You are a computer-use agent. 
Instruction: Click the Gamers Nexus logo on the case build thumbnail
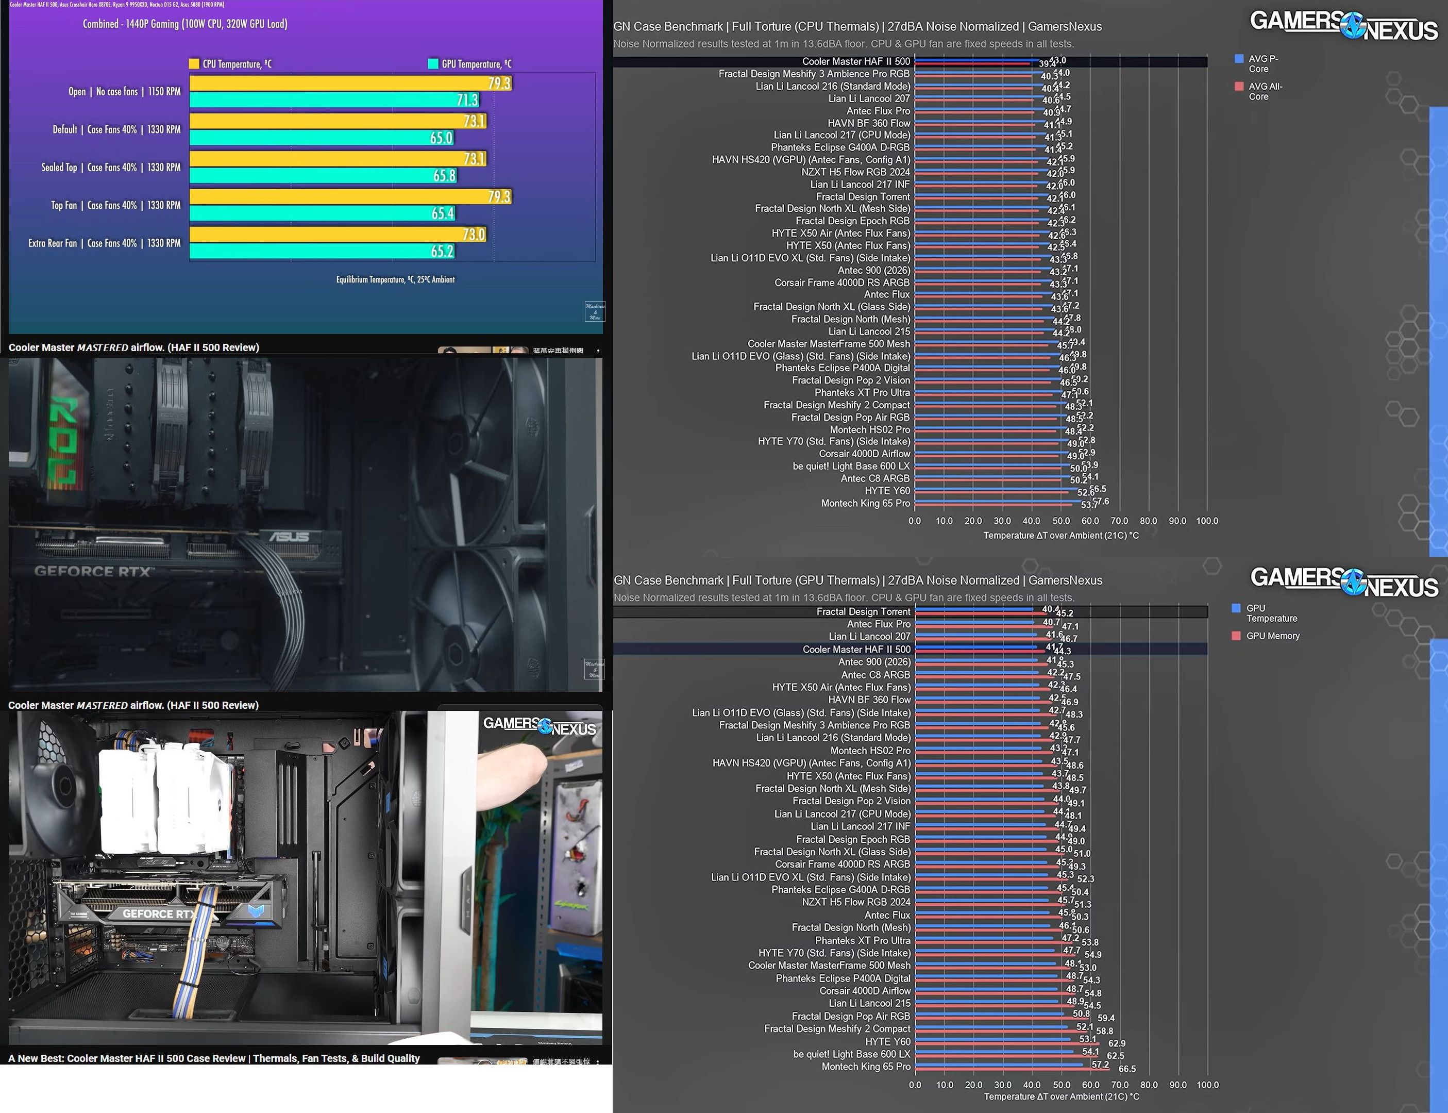click(540, 726)
